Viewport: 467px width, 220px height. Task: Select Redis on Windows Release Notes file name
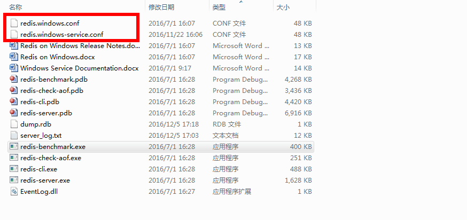click(80, 45)
